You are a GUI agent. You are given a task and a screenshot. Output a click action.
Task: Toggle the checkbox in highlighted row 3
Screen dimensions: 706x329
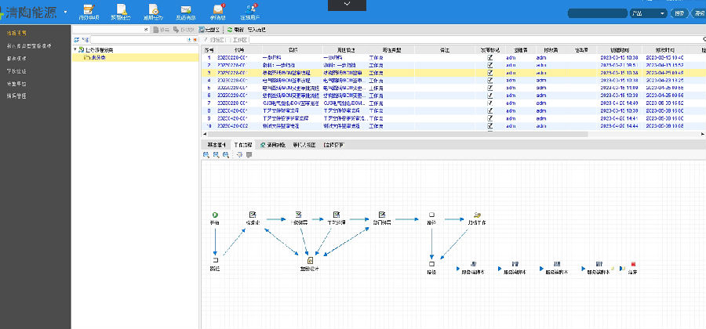(x=490, y=72)
